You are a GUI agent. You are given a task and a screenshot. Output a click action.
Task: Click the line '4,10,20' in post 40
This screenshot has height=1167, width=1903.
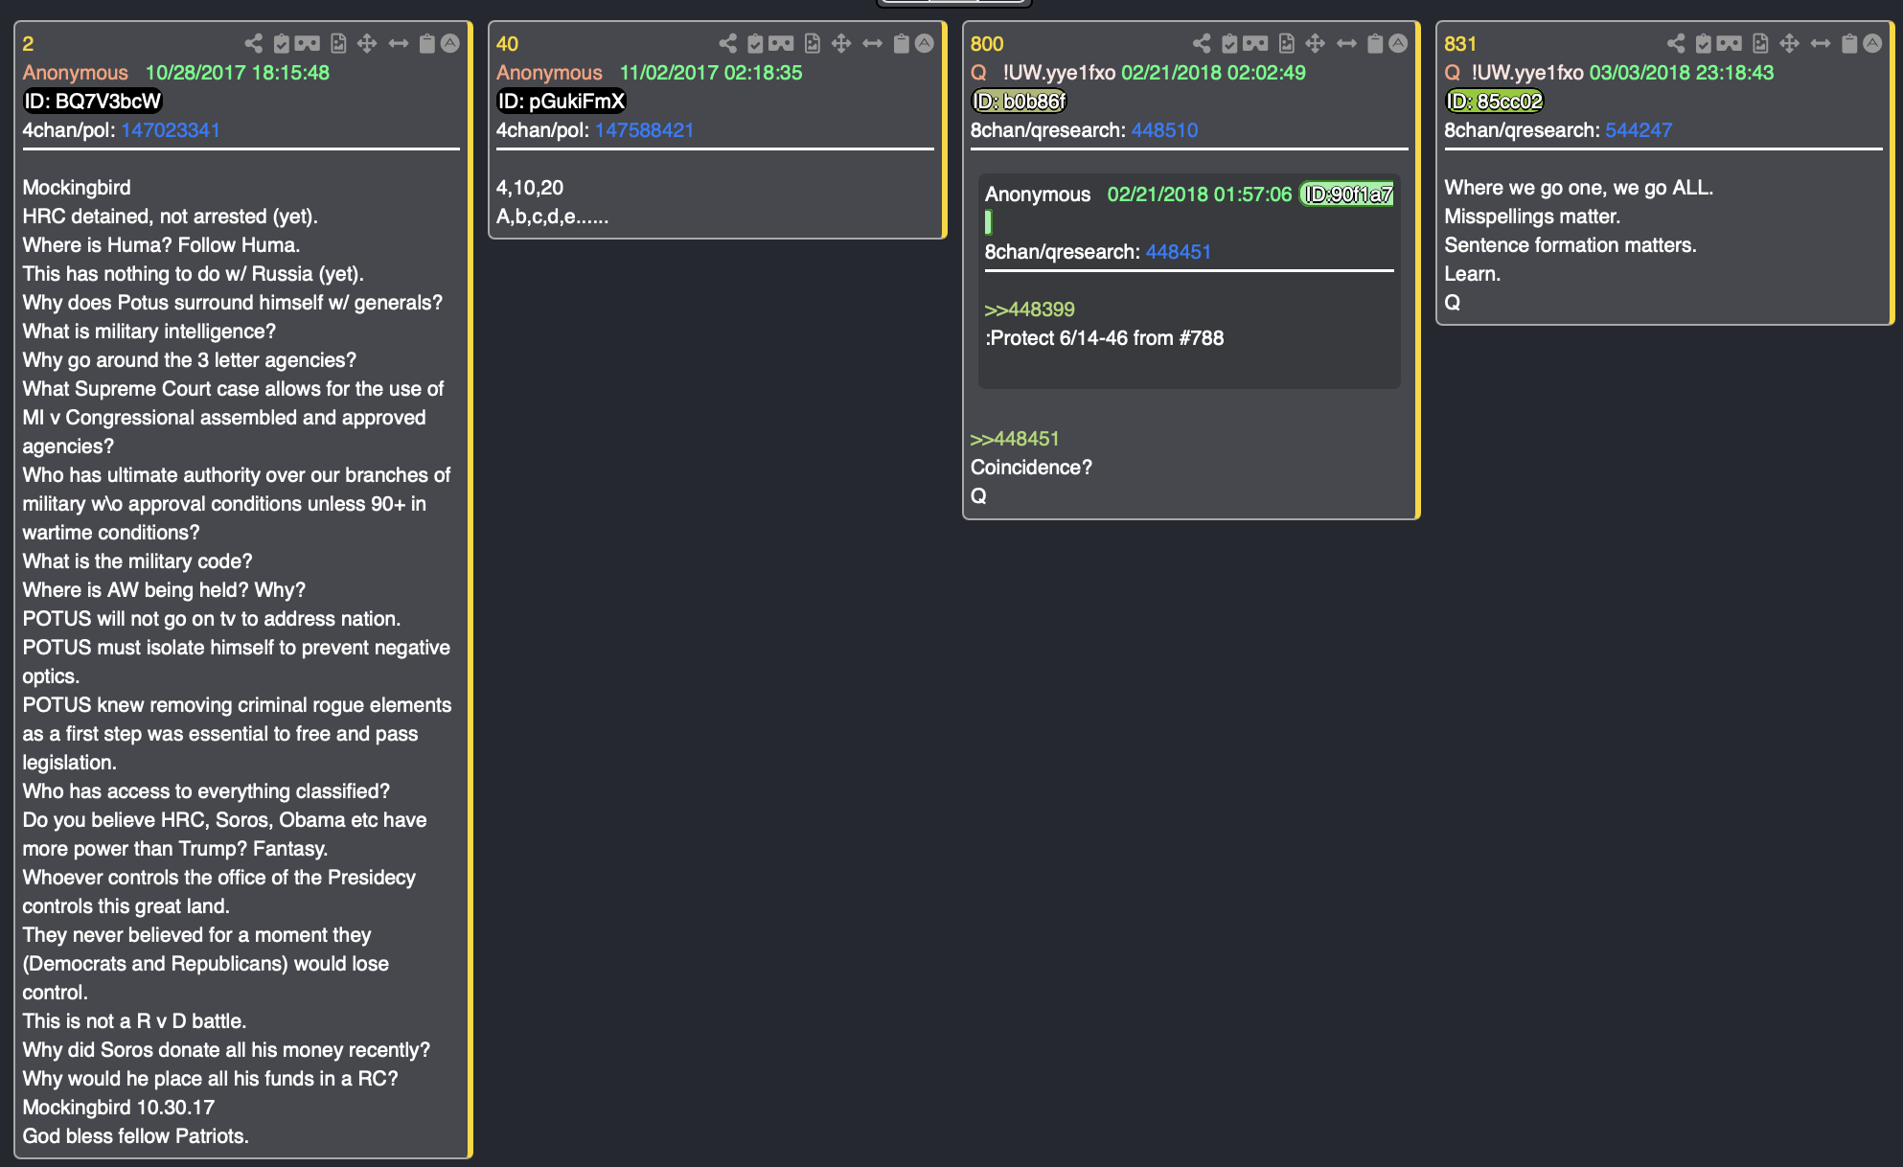pyautogui.click(x=530, y=188)
